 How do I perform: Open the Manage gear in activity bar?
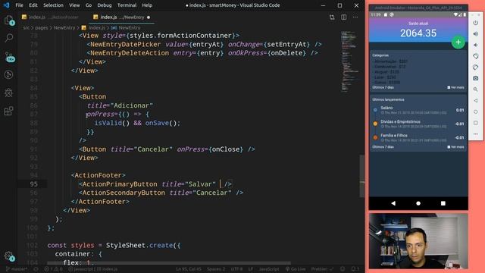(8, 256)
